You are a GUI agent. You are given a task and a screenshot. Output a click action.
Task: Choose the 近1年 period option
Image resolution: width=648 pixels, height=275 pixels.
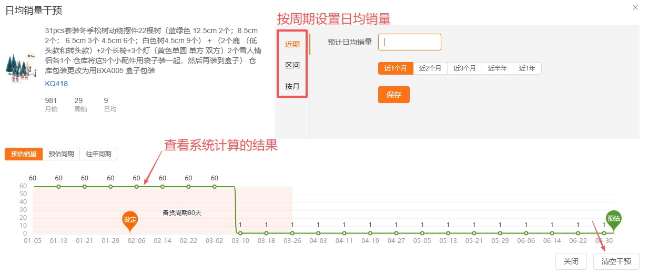click(x=528, y=68)
